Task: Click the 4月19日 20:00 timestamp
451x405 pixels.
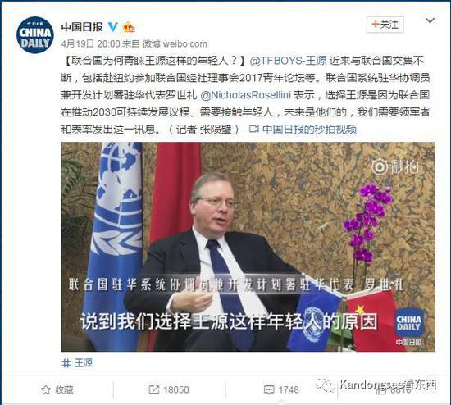Action: click(x=90, y=44)
